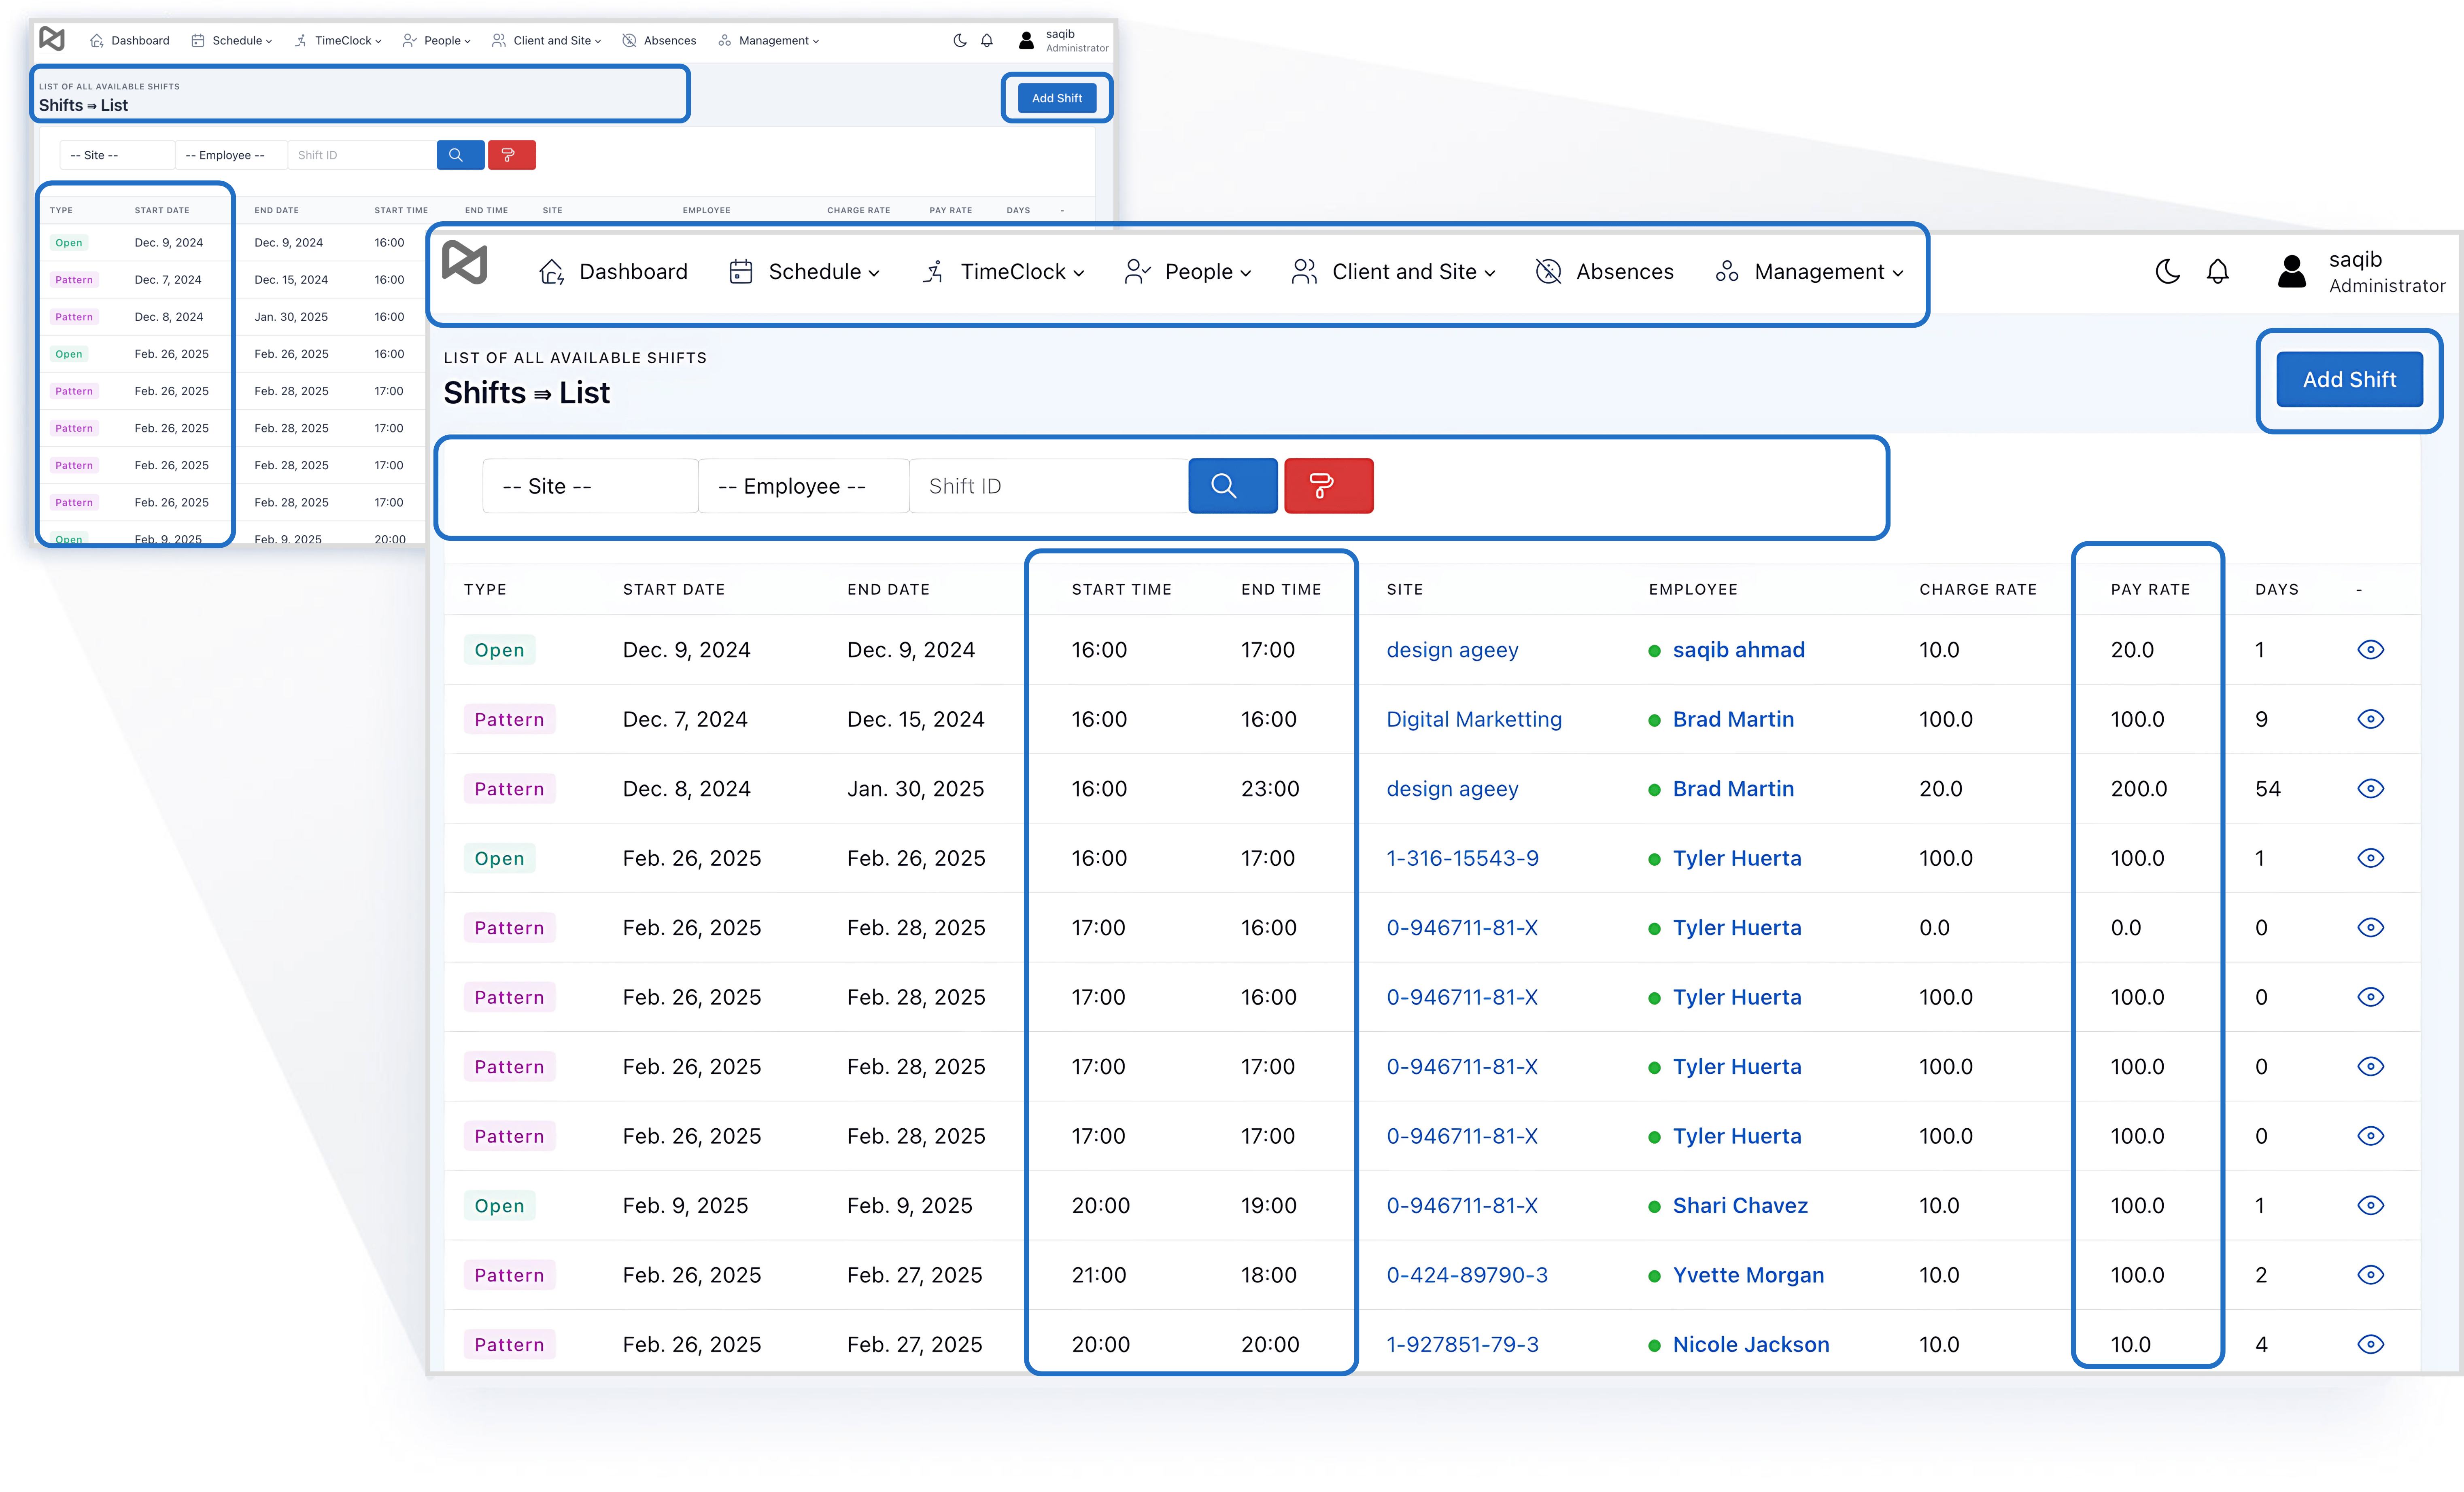The image size is (2464, 1492).
Task: View the Shari Chavez shift eye icon
Action: coord(2370,1205)
